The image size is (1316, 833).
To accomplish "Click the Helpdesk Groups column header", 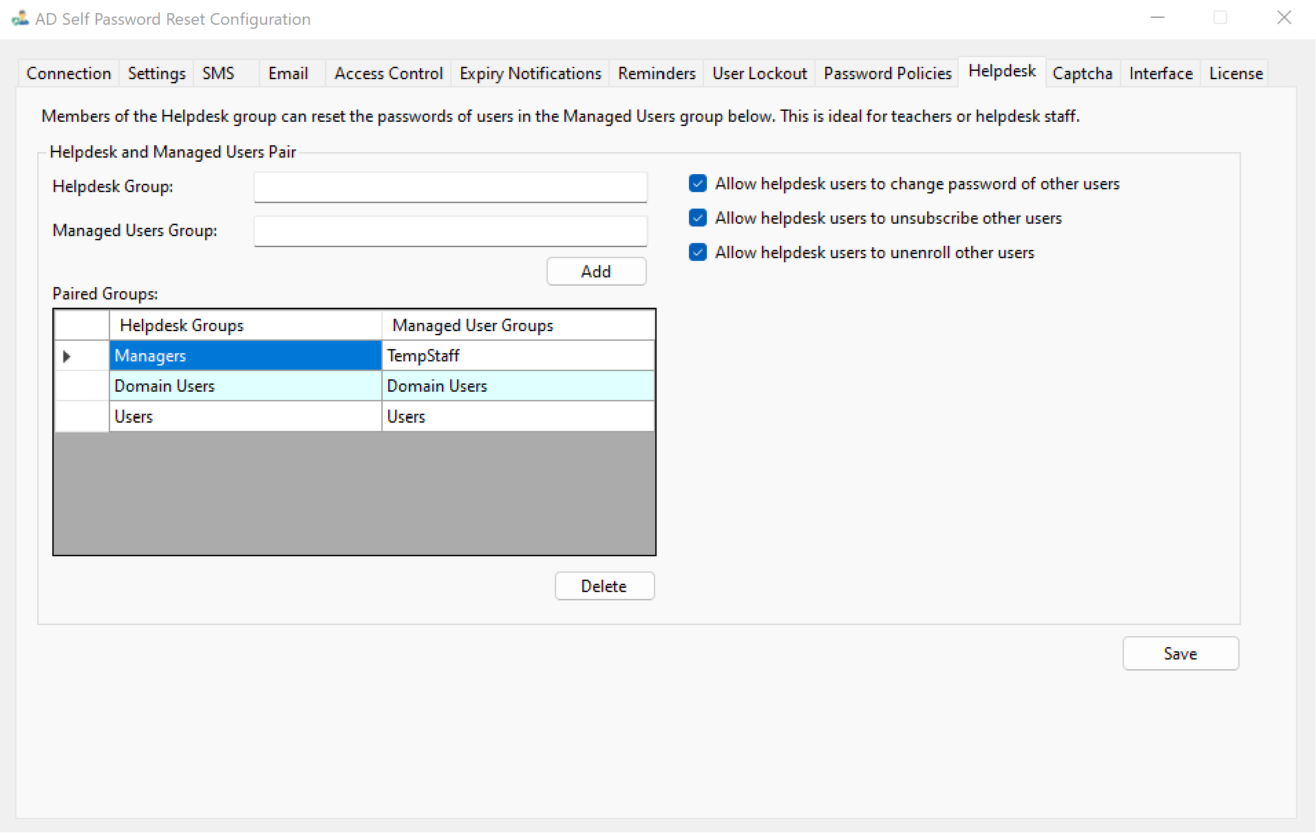I will (245, 325).
